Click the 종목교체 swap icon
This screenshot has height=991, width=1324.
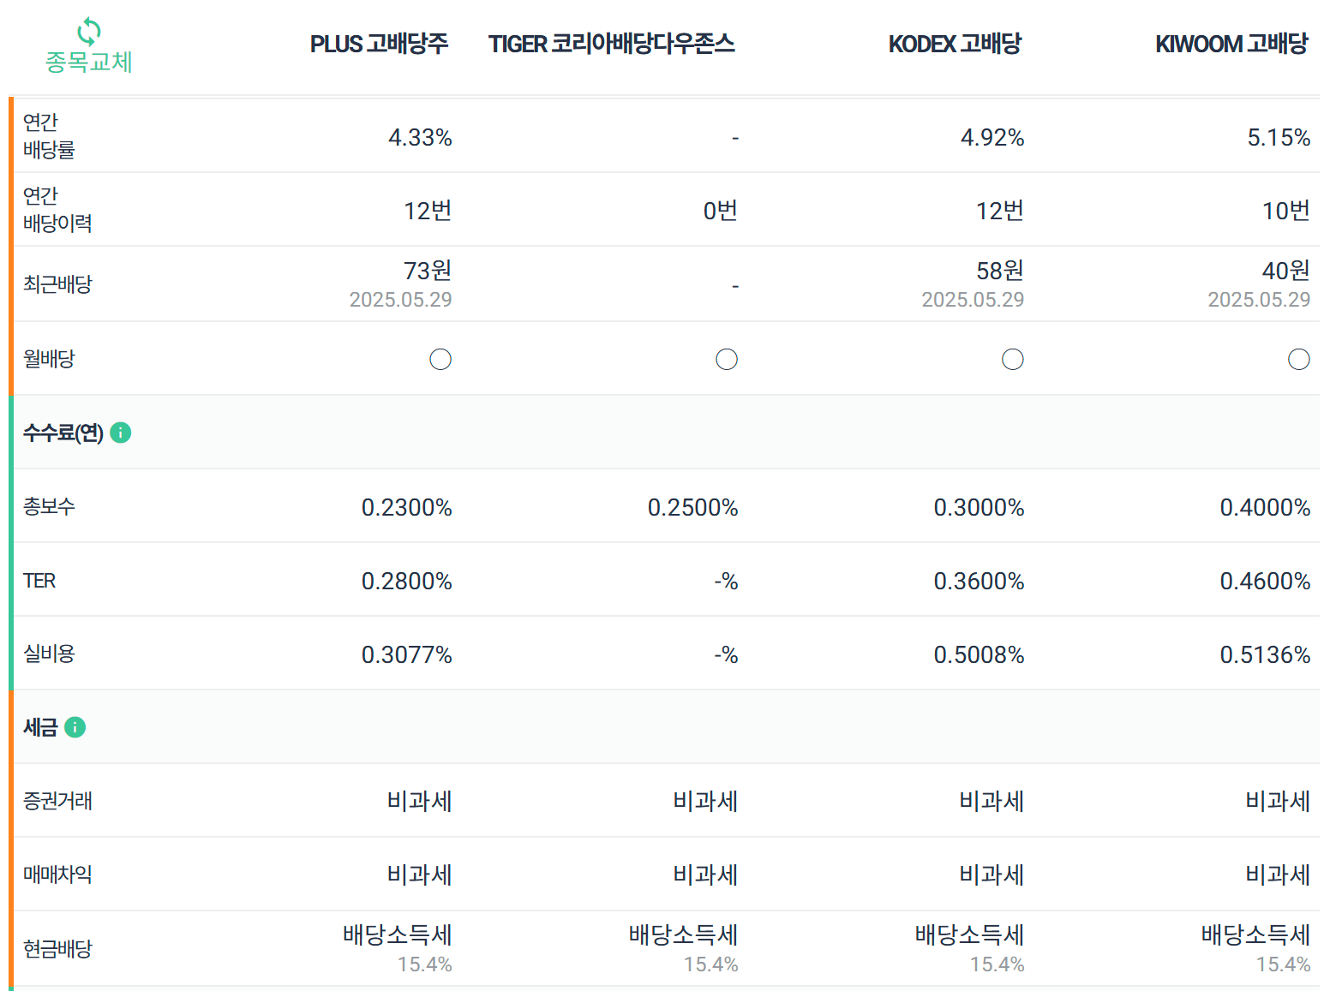89,32
